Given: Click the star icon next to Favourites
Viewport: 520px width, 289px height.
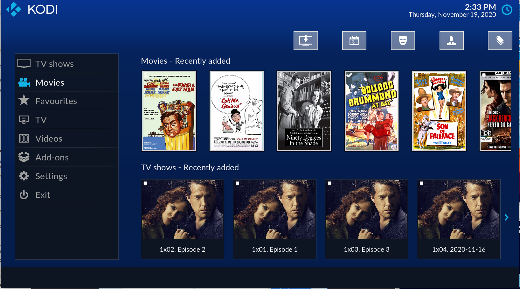Looking at the screenshot, I should 24,100.
